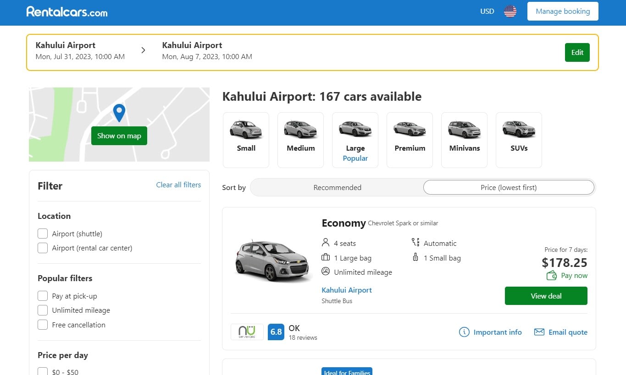Sort by Recommended

tap(337, 187)
